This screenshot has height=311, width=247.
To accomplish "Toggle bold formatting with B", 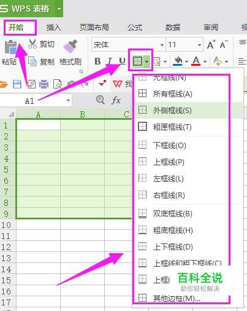I will pyautogui.click(x=97, y=61).
